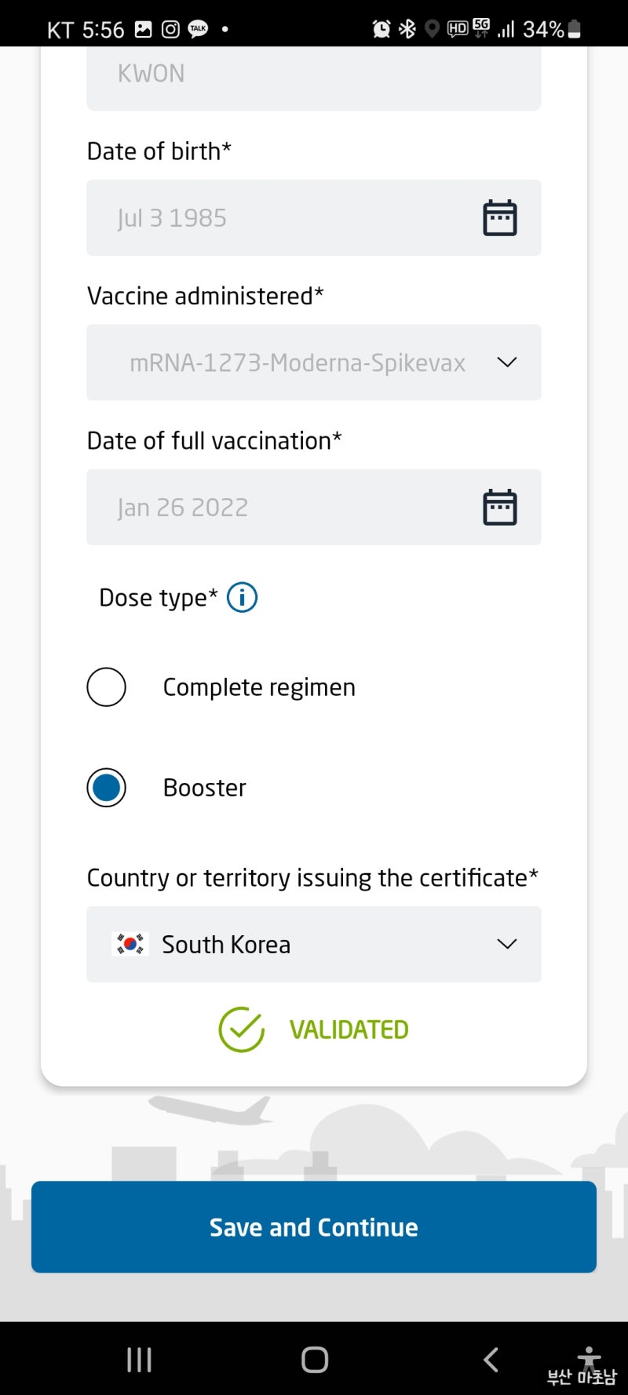Select the Booster radio button
Screen dimensions: 628x1395
[106, 787]
